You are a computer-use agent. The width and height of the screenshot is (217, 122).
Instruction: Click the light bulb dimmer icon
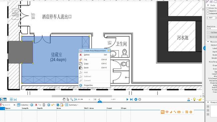click(194, 99)
